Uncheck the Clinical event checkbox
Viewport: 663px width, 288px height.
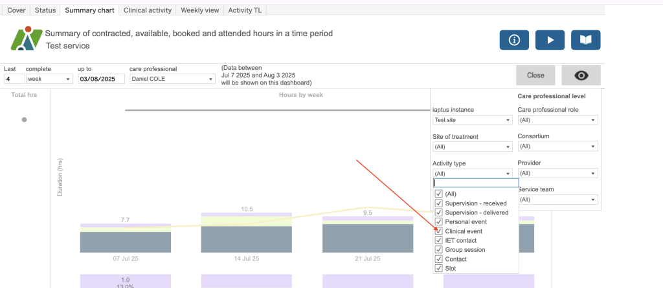pos(439,231)
